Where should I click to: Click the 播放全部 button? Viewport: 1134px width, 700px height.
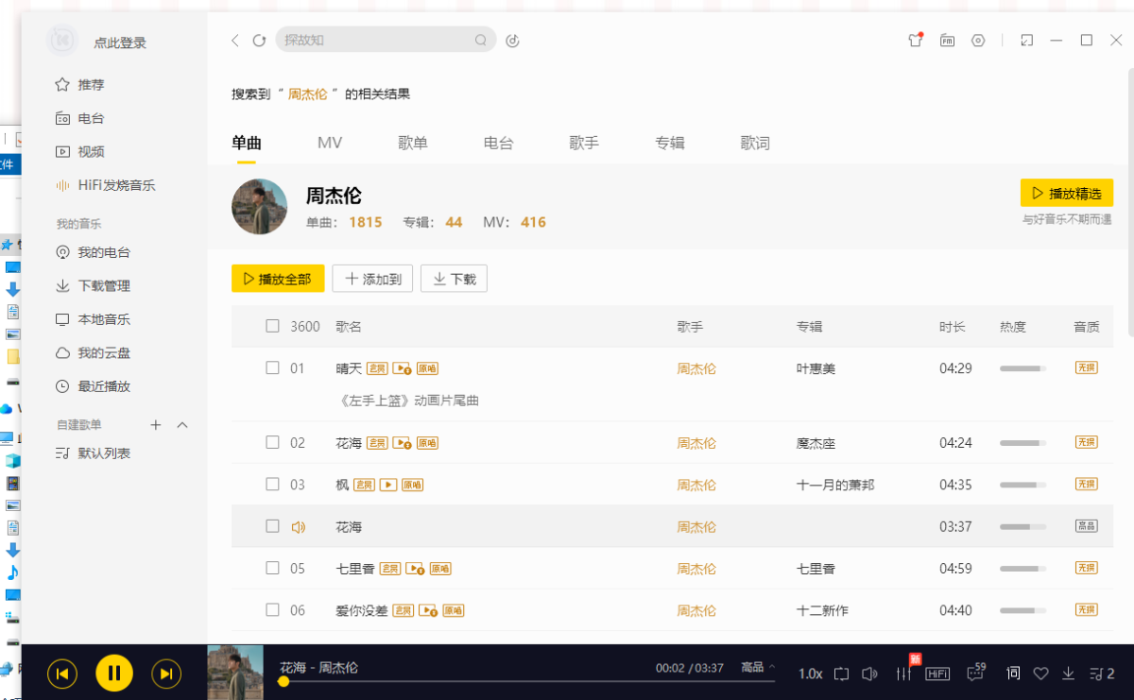[278, 279]
